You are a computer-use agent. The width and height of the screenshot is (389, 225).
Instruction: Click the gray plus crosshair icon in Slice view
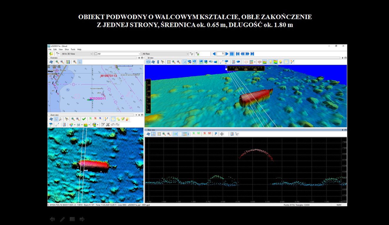tap(222, 134)
